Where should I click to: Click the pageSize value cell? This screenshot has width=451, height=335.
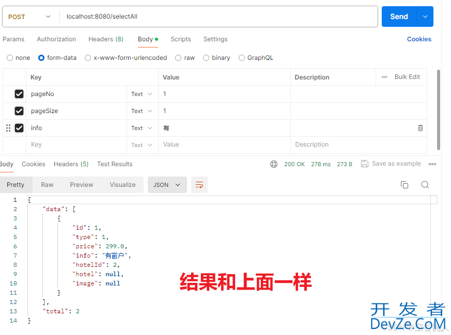pos(224,111)
